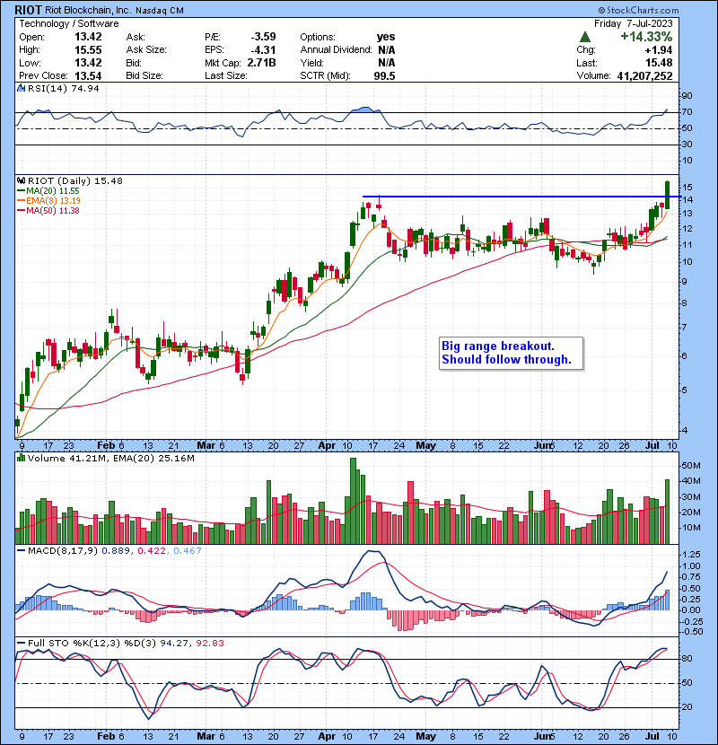Click the Riot Blockchain, Inc. company name
The height and width of the screenshot is (745, 718).
tap(88, 10)
